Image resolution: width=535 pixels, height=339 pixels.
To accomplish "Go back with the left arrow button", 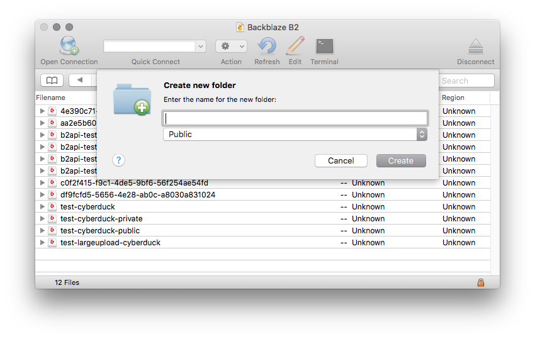I will pyautogui.click(x=80, y=80).
